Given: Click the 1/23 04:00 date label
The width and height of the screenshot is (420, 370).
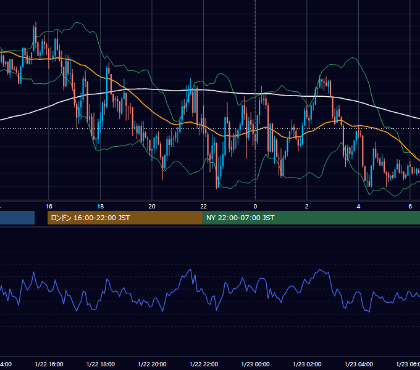Looking at the screenshot, I should pyautogui.click(x=359, y=364).
